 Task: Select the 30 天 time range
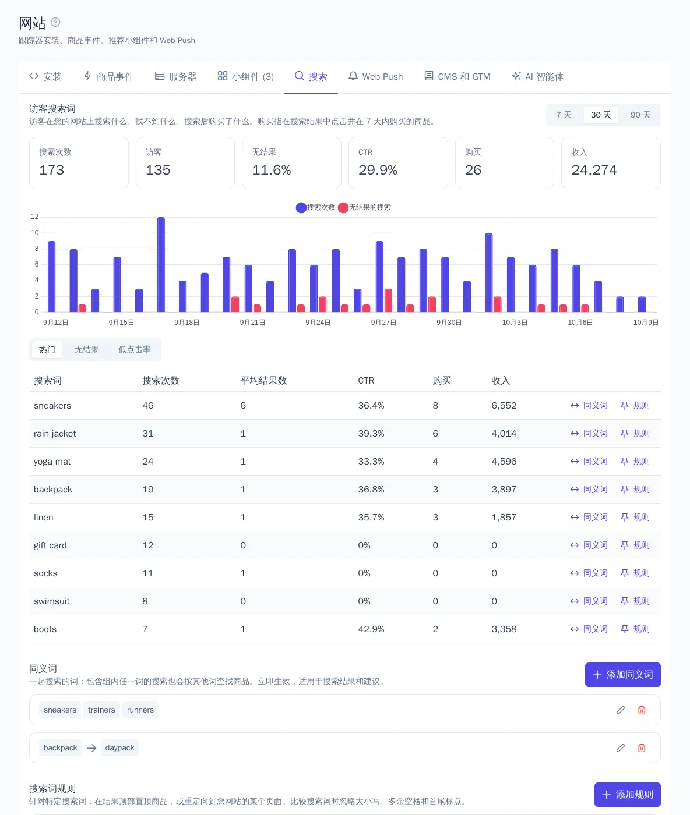pyautogui.click(x=601, y=115)
